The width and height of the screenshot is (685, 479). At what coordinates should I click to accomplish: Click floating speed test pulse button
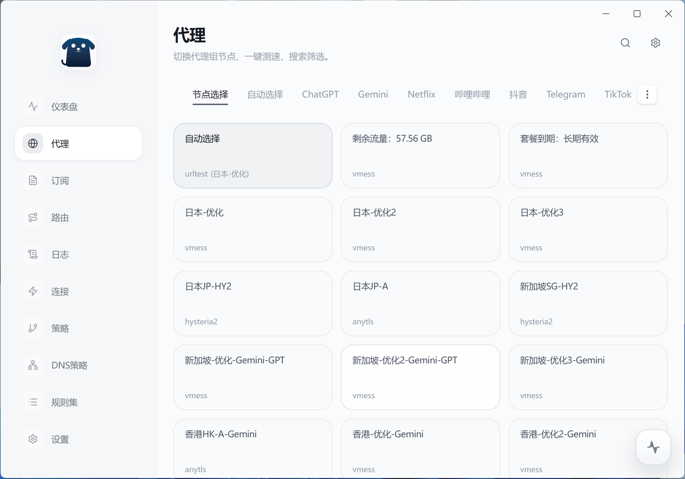(x=653, y=447)
